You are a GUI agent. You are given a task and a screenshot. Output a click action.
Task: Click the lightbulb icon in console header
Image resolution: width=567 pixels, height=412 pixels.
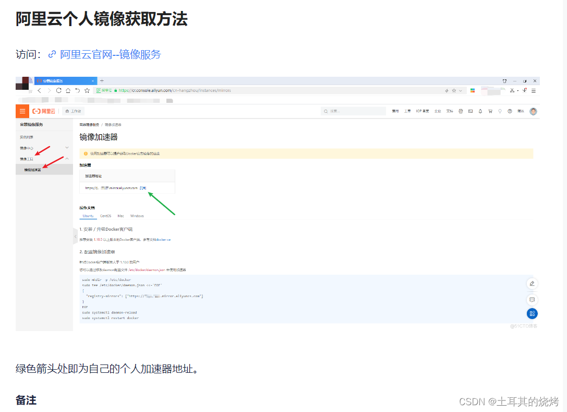click(x=500, y=111)
